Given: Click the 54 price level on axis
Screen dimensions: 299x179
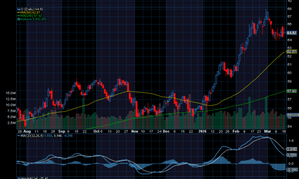Looking at the screenshot, I should 289,127.
